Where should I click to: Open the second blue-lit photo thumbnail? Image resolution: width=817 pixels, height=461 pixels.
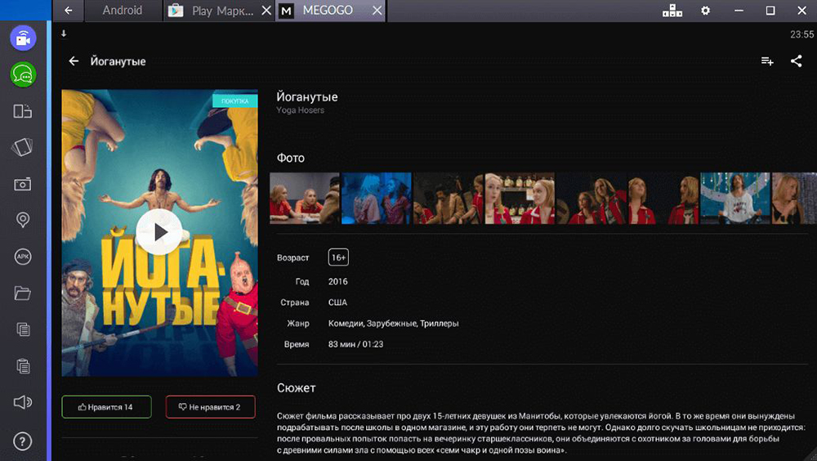point(376,198)
